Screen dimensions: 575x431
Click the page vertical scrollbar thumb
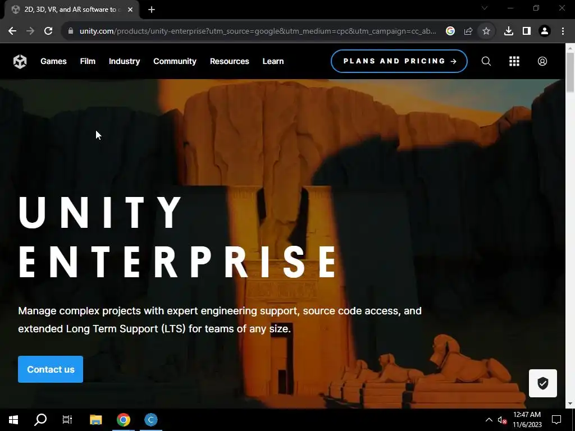tap(571, 72)
